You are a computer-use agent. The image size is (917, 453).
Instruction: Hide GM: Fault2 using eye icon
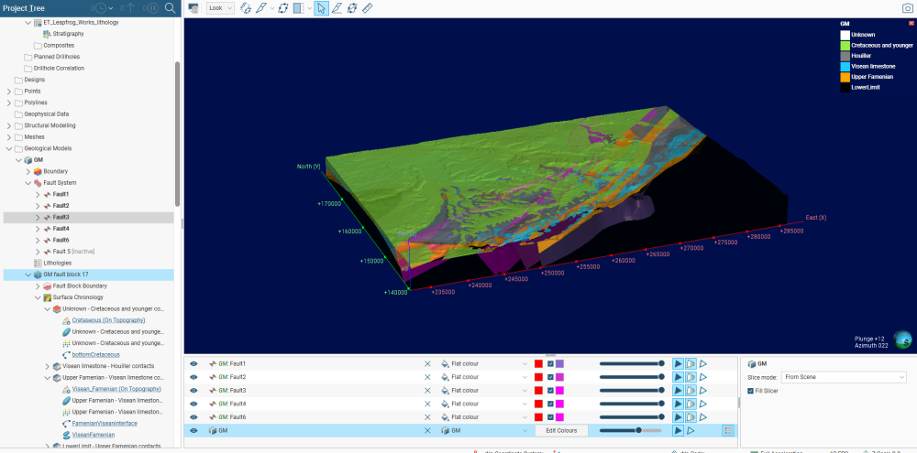pos(193,377)
